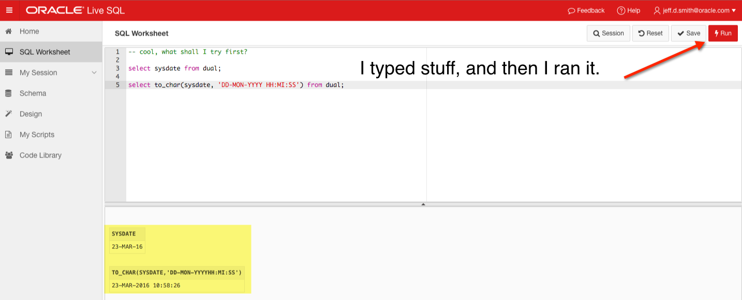
Task: Run the SQL statements
Action: point(723,33)
